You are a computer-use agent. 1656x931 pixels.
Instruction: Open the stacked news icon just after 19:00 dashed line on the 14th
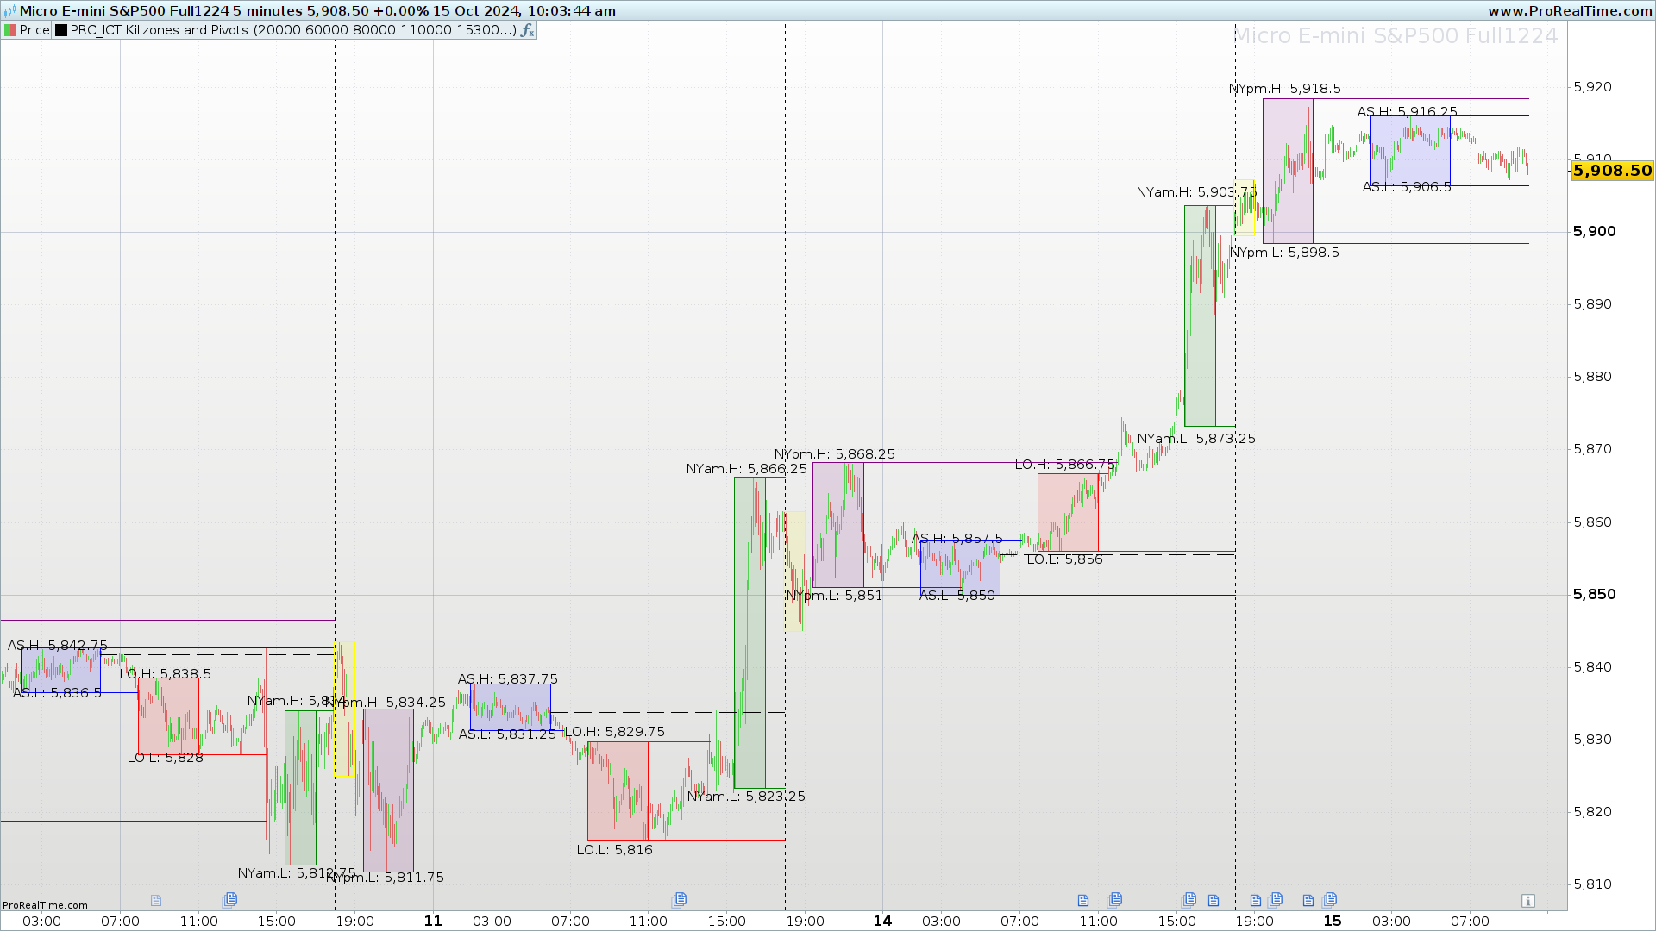click(x=1276, y=900)
